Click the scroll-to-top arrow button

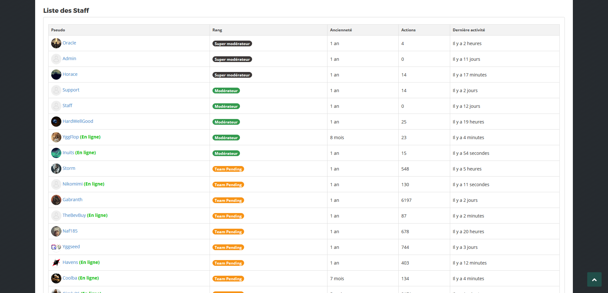tap(594, 280)
